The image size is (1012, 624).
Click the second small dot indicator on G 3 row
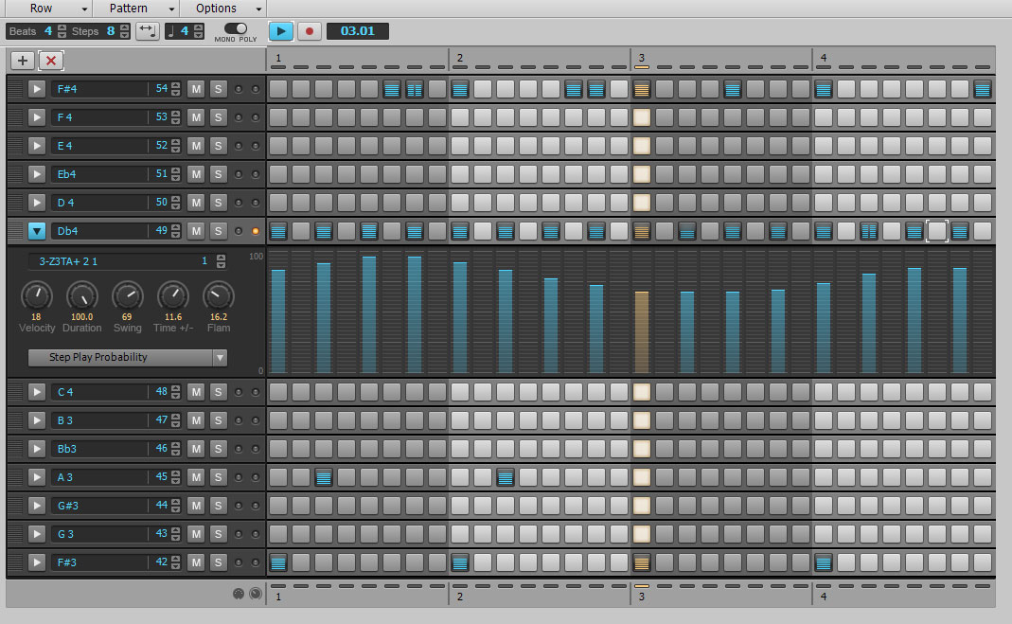pos(256,534)
